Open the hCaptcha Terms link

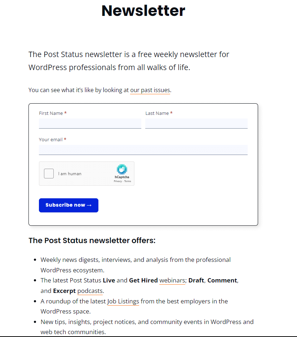coord(128,181)
